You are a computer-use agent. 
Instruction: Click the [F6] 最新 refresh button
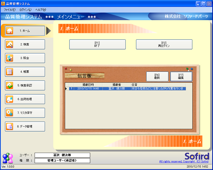coord(157,76)
